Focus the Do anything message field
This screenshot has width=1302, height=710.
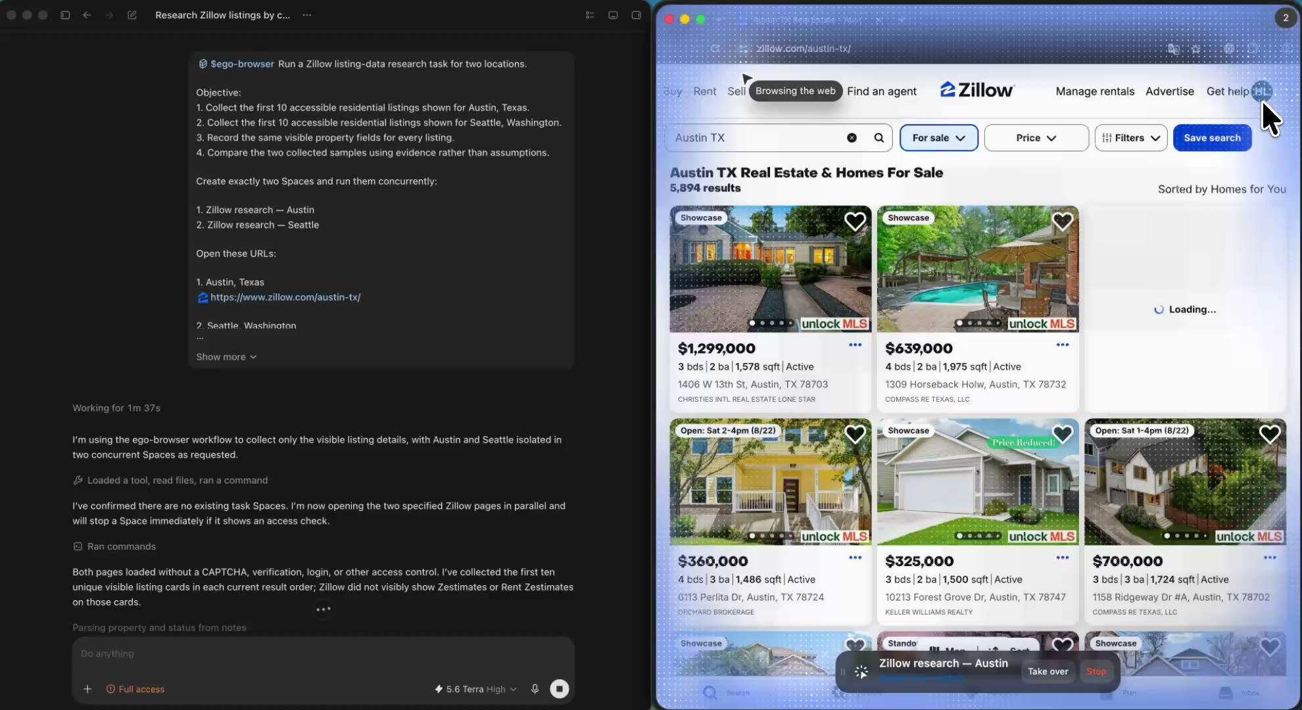tap(323, 653)
